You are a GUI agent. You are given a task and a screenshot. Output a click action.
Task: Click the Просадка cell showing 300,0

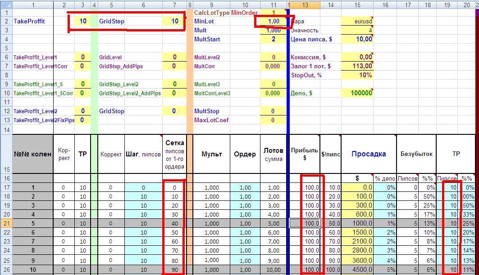pyautogui.click(x=357, y=205)
